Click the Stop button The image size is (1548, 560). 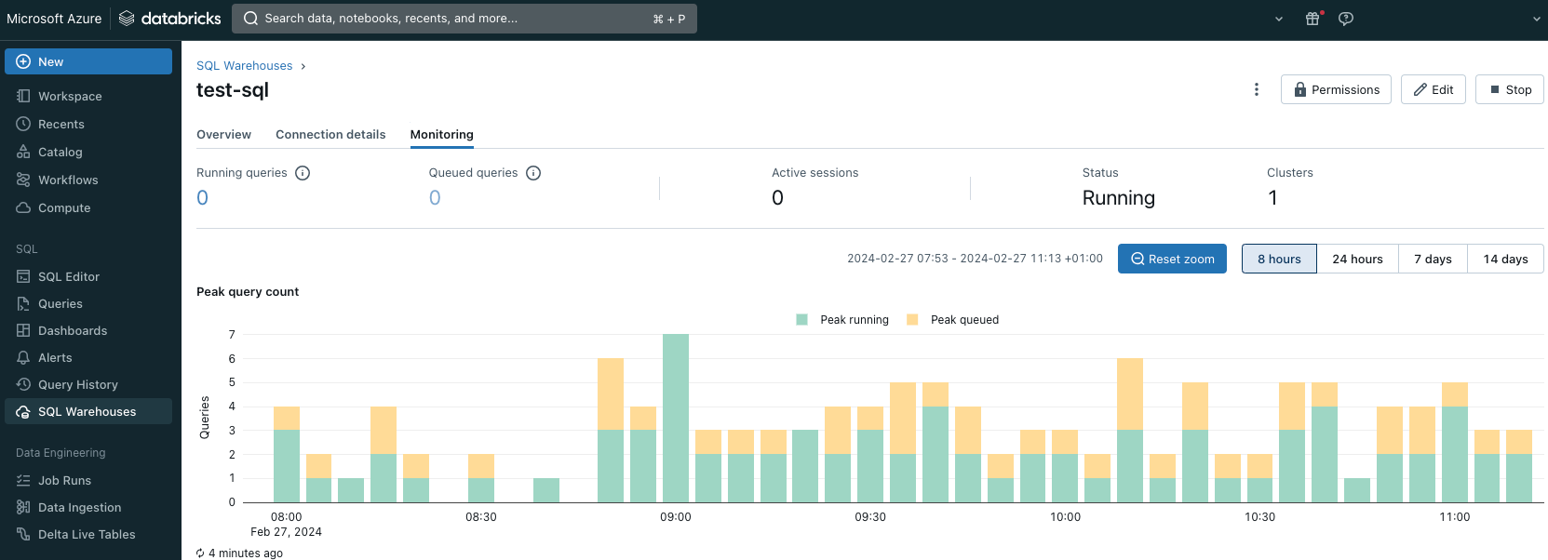tap(1510, 89)
